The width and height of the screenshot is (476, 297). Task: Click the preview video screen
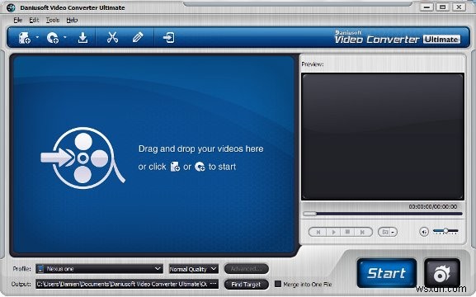coord(383,136)
